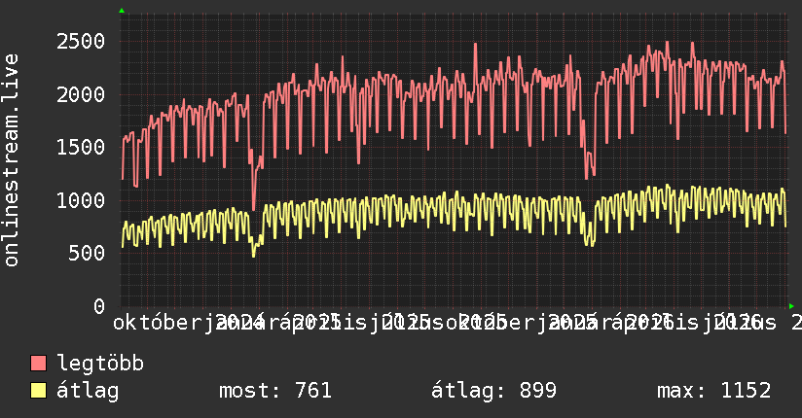The height and width of the screenshot is (418, 802).
Task: Click the 2500 y-axis label
Action: 81,42
